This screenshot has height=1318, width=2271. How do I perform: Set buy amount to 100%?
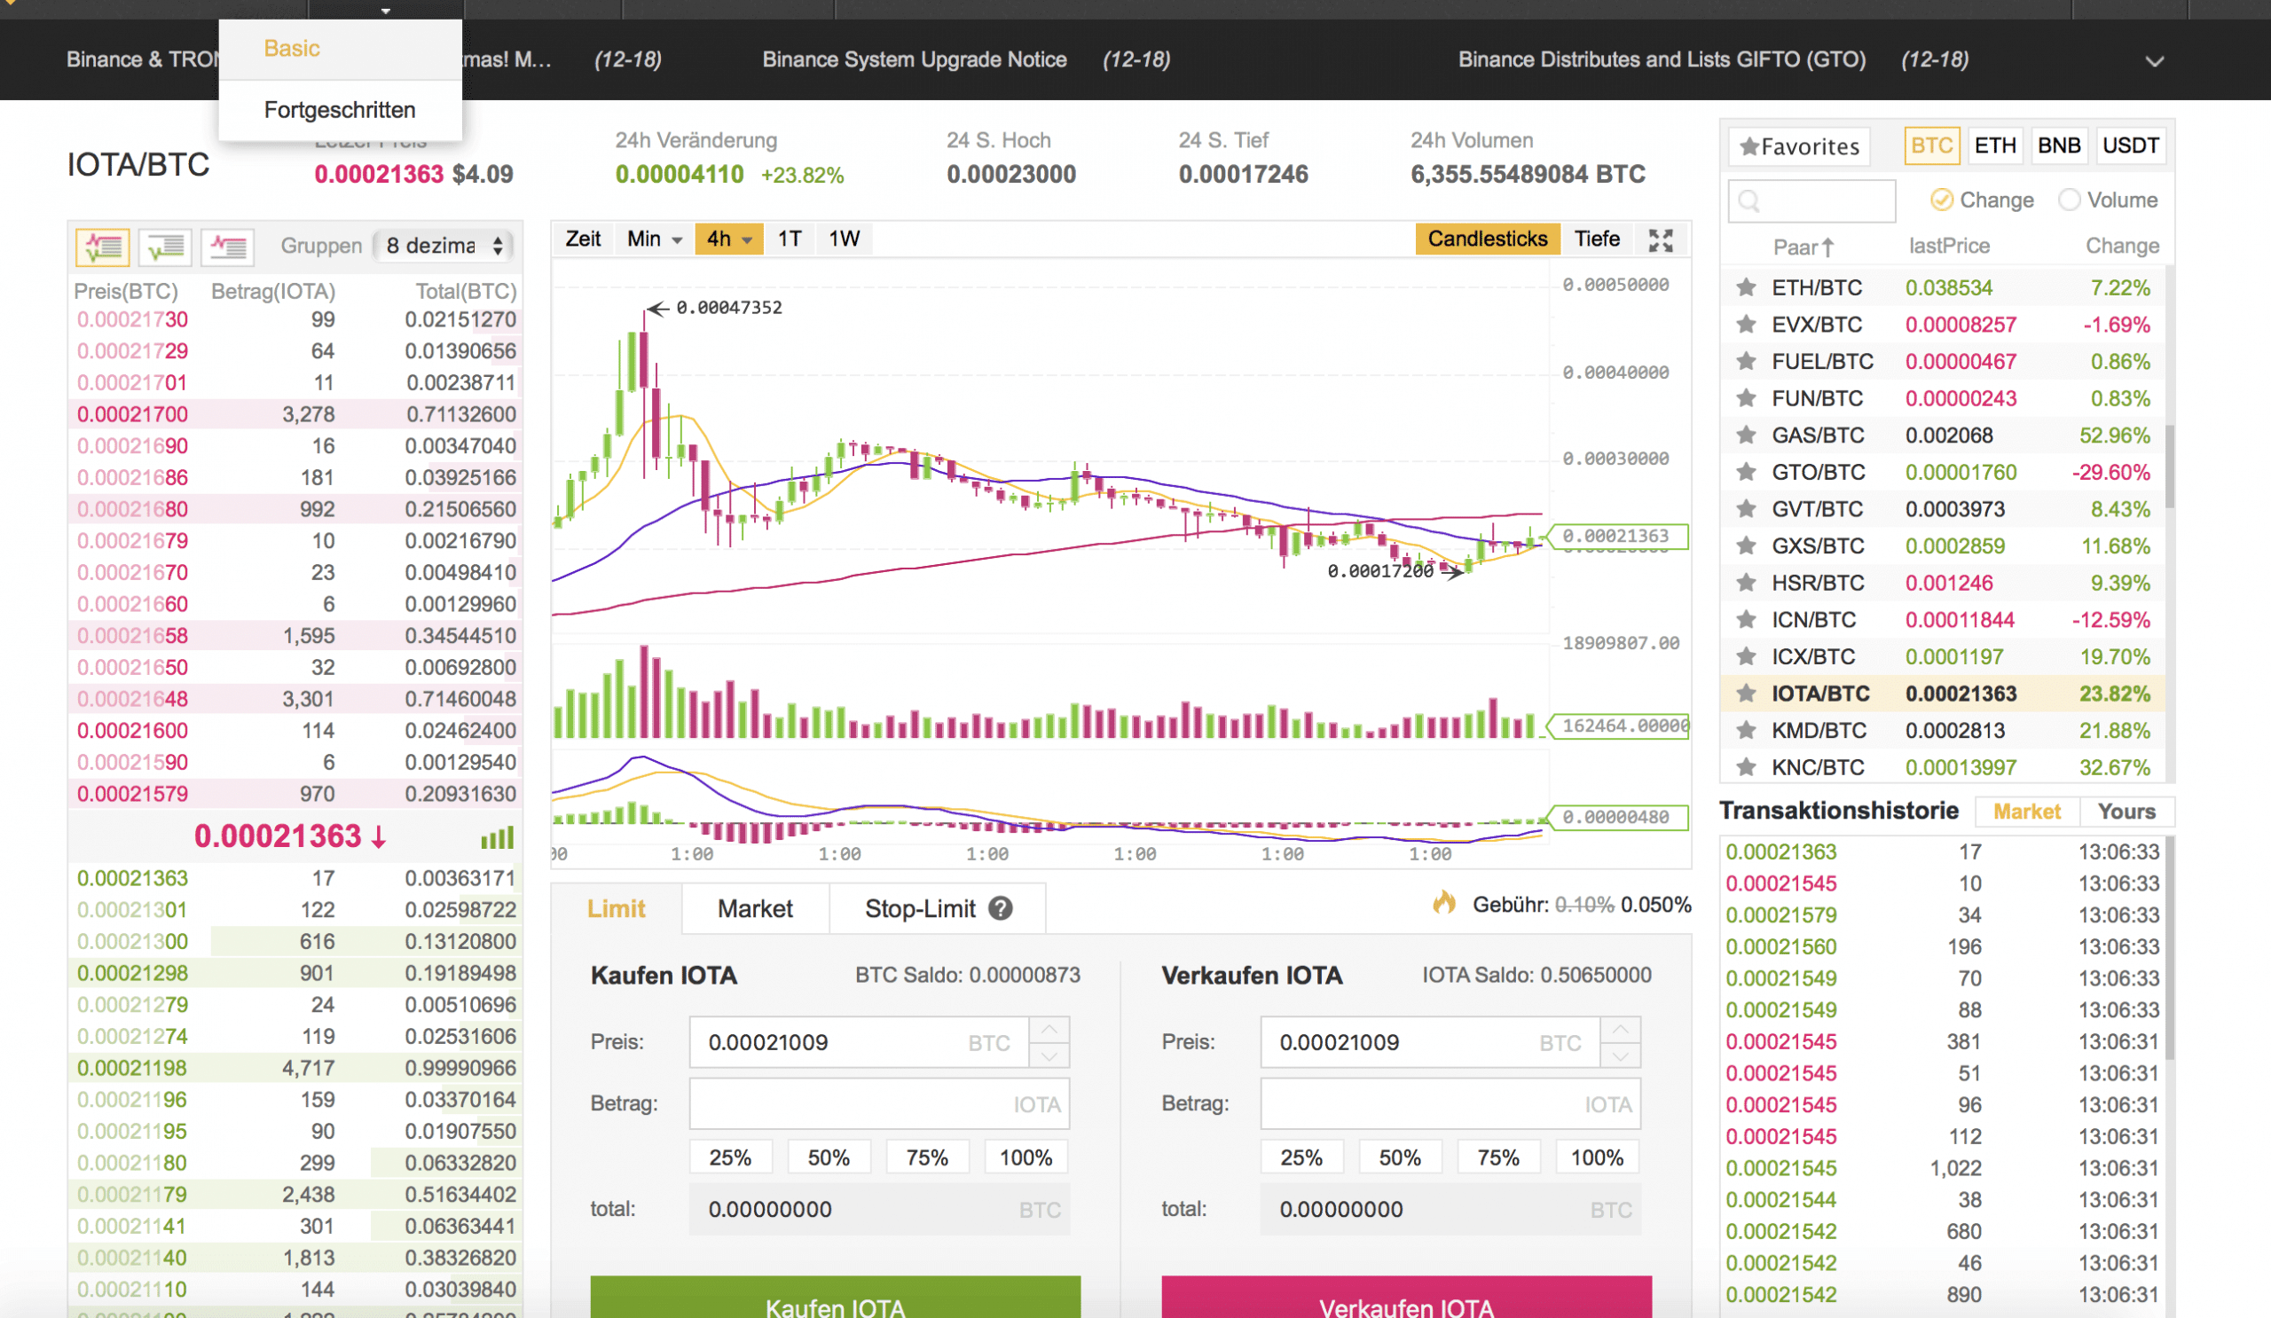point(1025,1157)
